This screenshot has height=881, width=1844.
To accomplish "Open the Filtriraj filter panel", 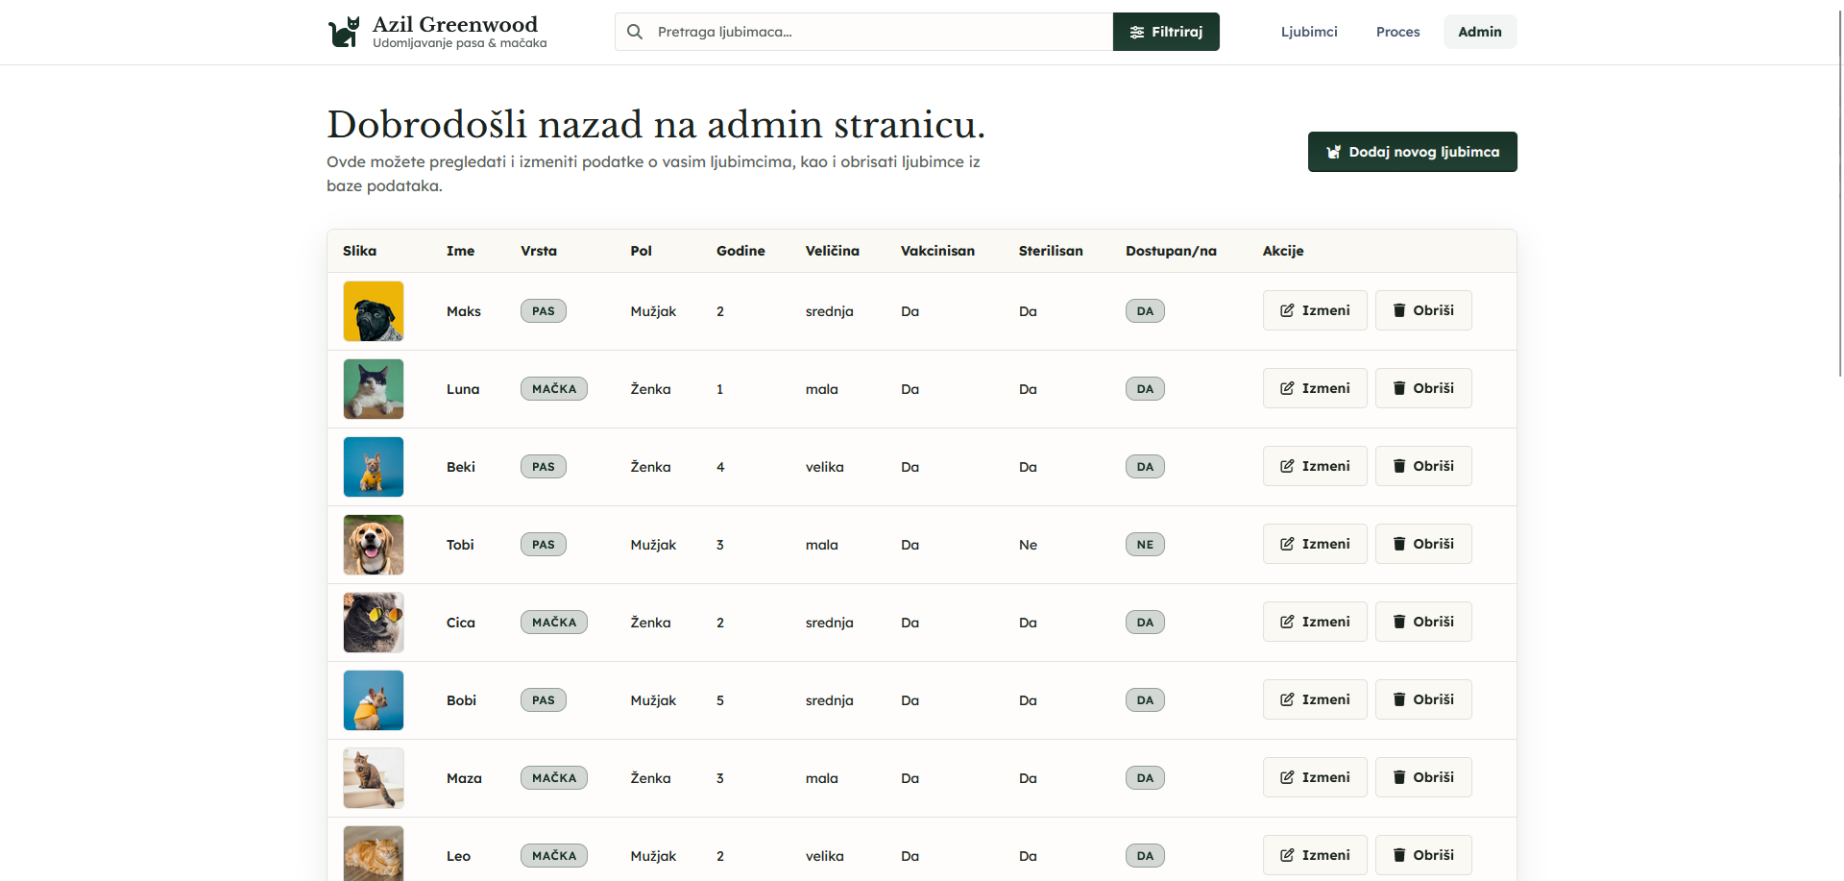I will tap(1165, 32).
